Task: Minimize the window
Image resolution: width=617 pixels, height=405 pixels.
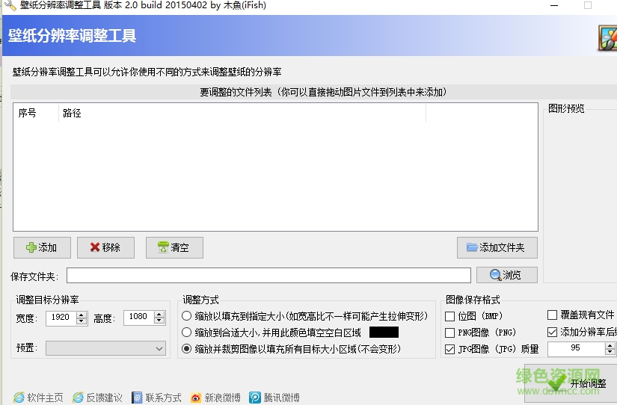Action: pyautogui.click(x=554, y=5)
